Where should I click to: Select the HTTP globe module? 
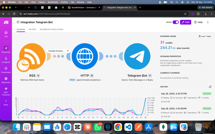[85, 56]
